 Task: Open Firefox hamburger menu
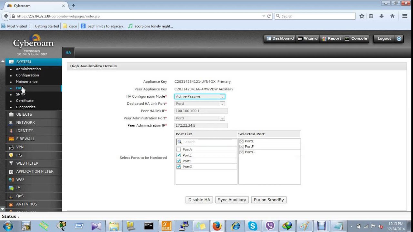[405, 16]
